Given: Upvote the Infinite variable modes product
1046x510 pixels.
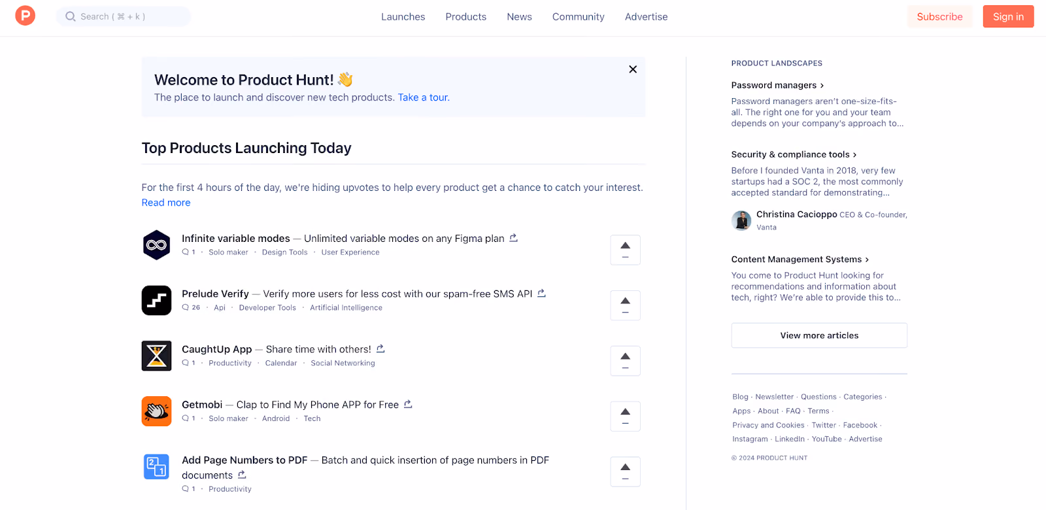Looking at the screenshot, I should pyautogui.click(x=625, y=250).
